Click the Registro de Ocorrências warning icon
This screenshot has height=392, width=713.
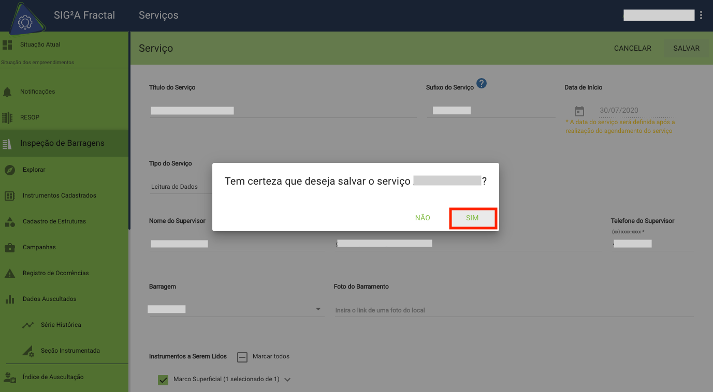pyautogui.click(x=10, y=273)
